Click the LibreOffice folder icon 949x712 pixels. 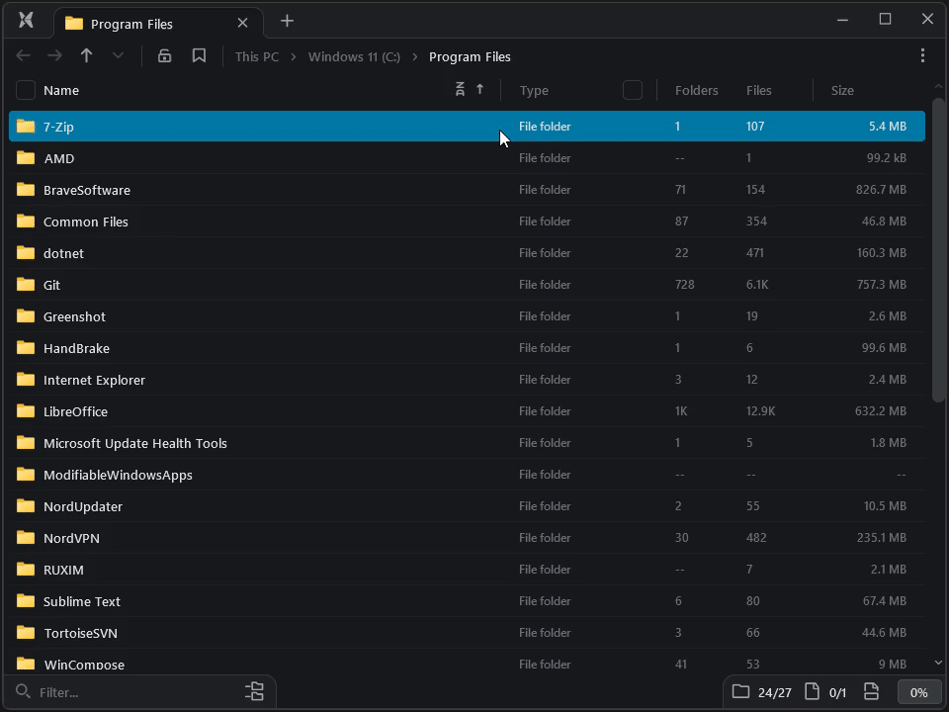click(26, 411)
